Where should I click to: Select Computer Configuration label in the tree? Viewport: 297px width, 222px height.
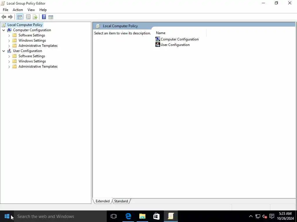click(x=32, y=30)
